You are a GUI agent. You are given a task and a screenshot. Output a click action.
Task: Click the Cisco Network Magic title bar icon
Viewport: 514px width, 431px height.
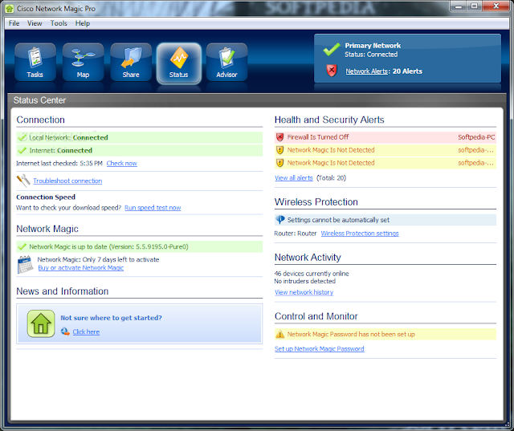[x=10, y=9]
